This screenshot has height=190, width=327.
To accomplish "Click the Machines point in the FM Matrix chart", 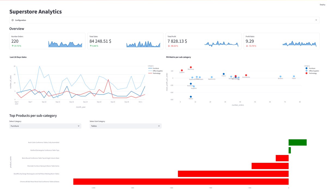I will tap(191, 67).
